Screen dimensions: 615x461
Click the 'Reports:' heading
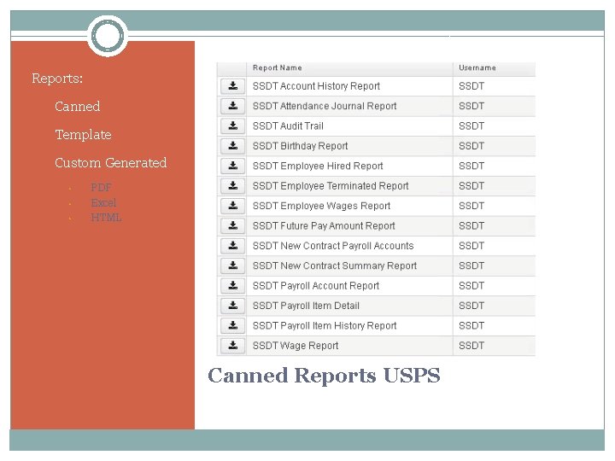point(57,79)
